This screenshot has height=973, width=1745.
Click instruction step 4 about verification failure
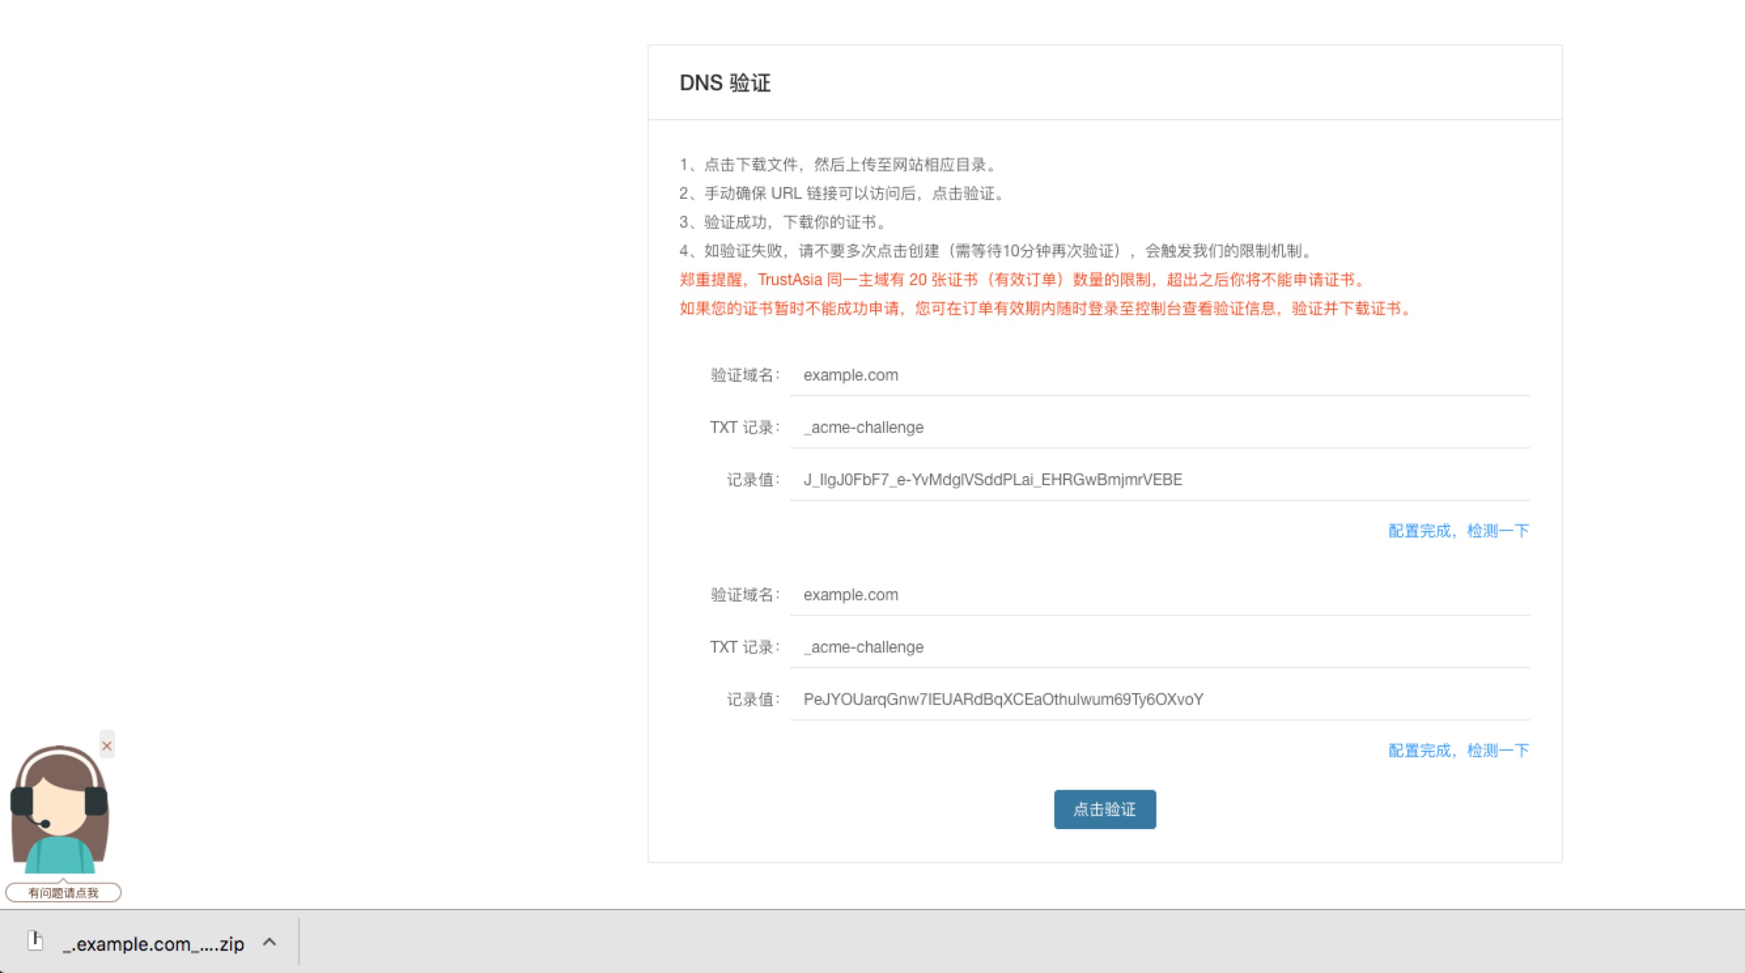[x=995, y=251]
